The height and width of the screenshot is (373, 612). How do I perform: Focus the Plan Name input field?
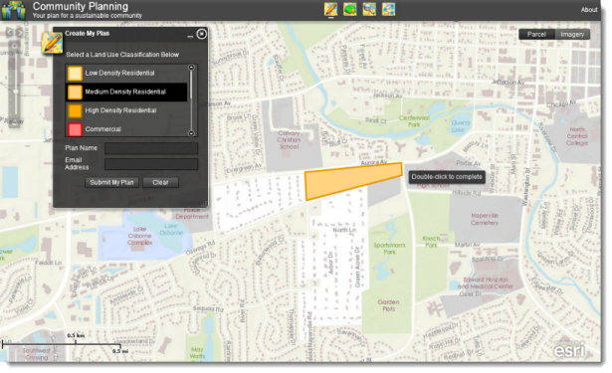tap(151, 148)
